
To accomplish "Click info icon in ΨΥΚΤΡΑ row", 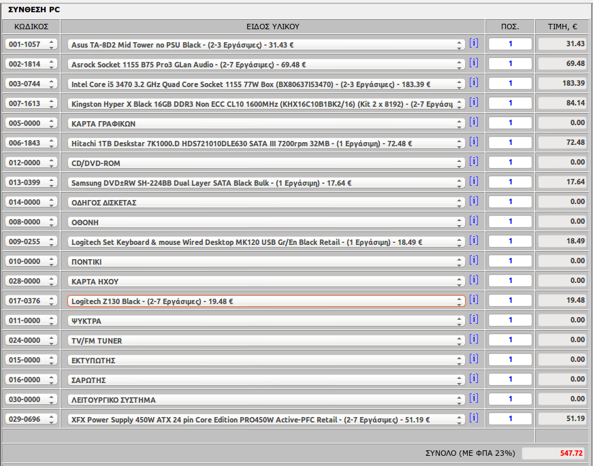I will (473, 319).
